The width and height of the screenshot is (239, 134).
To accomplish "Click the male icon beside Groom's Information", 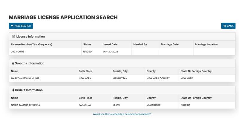I will 13,63.
